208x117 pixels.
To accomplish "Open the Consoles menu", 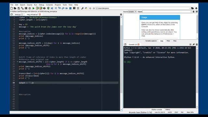I will (49, 5).
